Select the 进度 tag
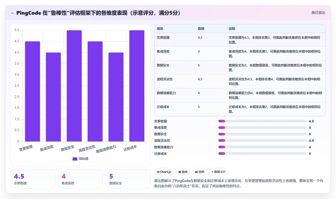Image resolution: width=336 pixels, height=199 pixels. 199,172
